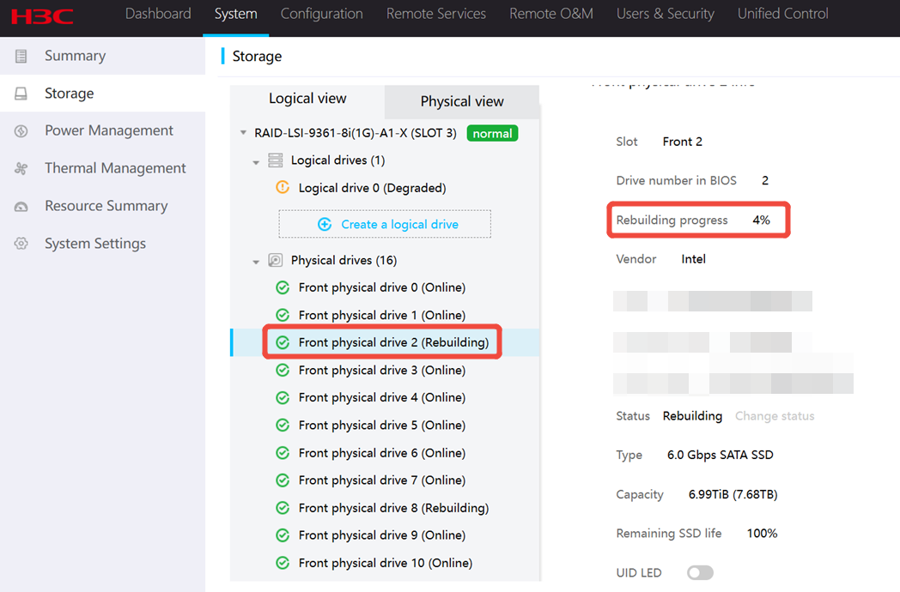
Task: Click the Change status link
Action: pos(774,416)
